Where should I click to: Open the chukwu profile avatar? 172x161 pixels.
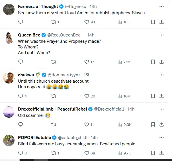pyautogui.click(x=9, y=78)
